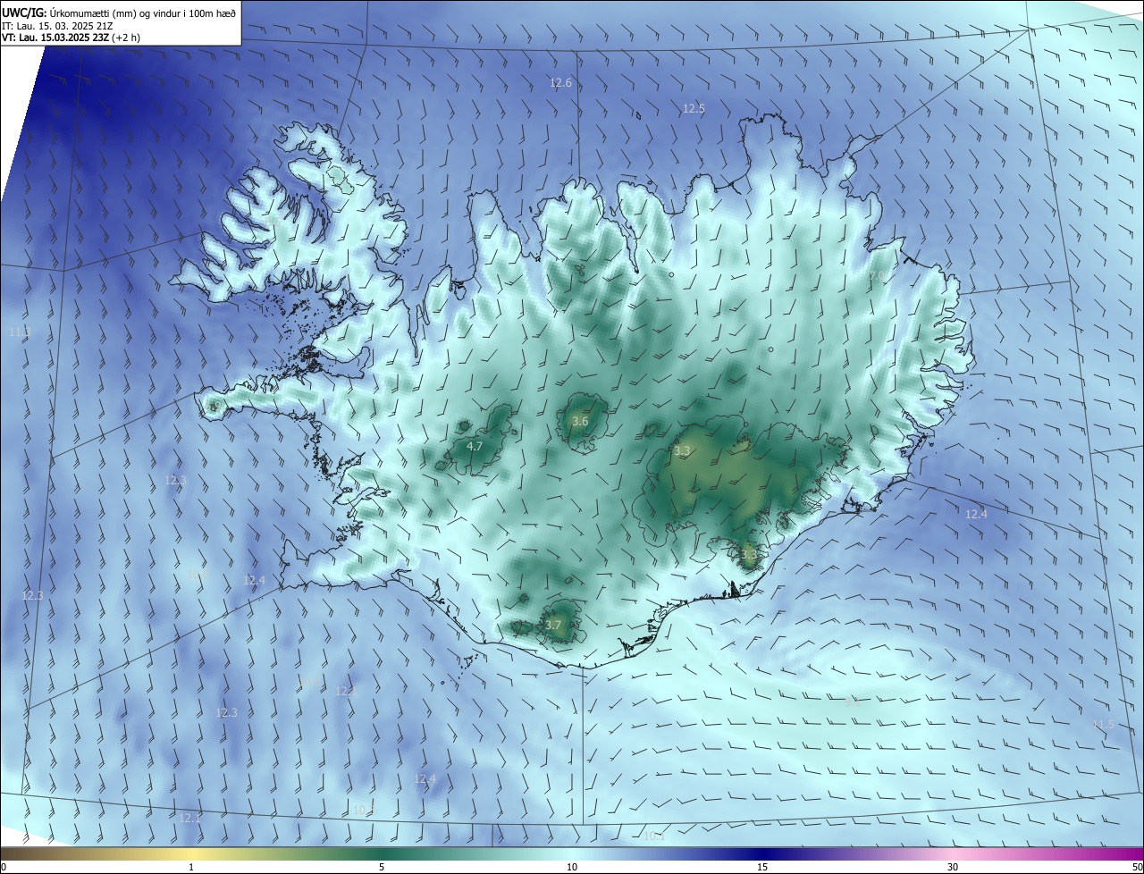The width and height of the screenshot is (1144, 874).
Task: Click the initial time line "IT: Lau. 15. 03. 2025 21Z"
Action: (x=57, y=25)
